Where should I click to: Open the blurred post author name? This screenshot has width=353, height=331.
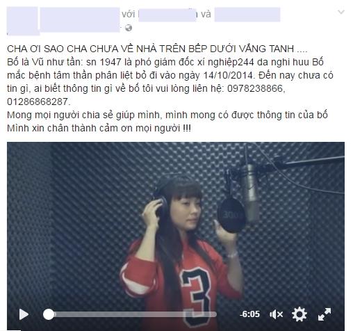(80, 19)
